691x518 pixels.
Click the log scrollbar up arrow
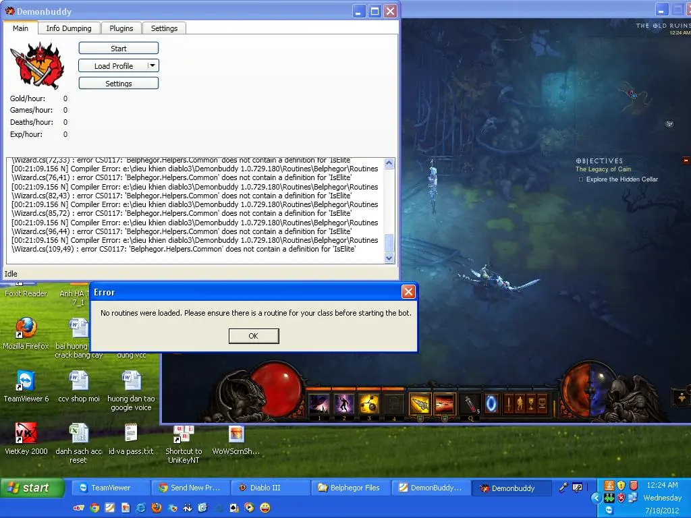pyautogui.click(x=389, y=163)
